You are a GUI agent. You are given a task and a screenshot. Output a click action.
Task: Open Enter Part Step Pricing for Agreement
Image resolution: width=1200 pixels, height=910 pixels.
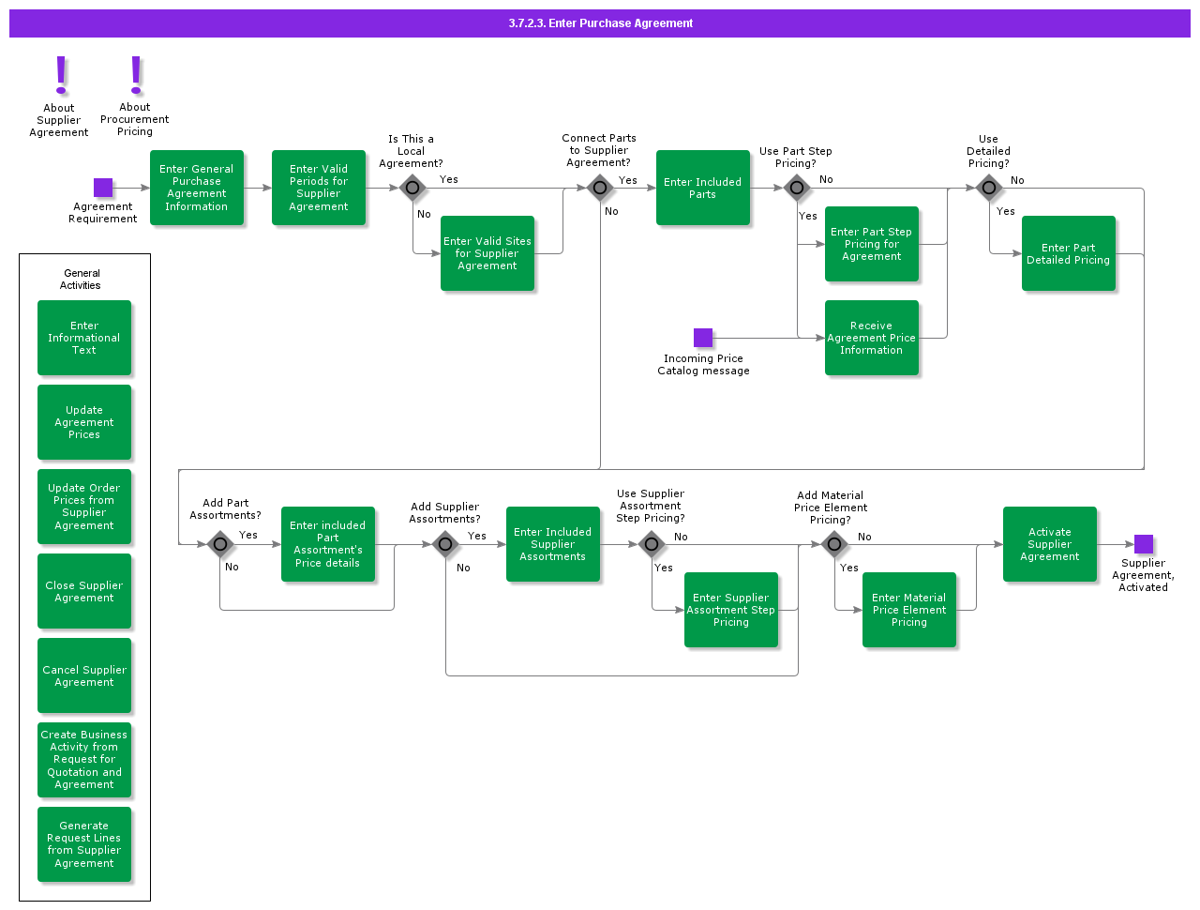point(872,244)
